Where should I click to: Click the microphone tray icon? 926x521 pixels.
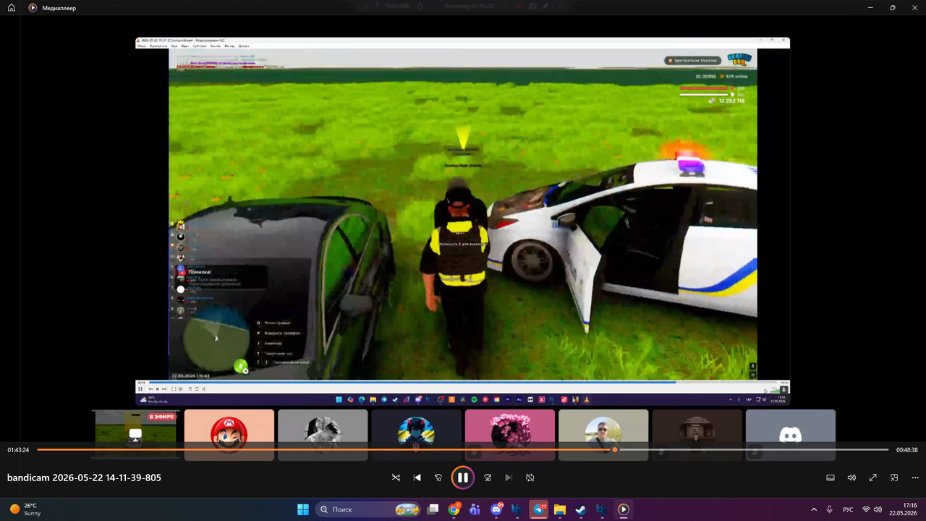click(x=829, y=509)
